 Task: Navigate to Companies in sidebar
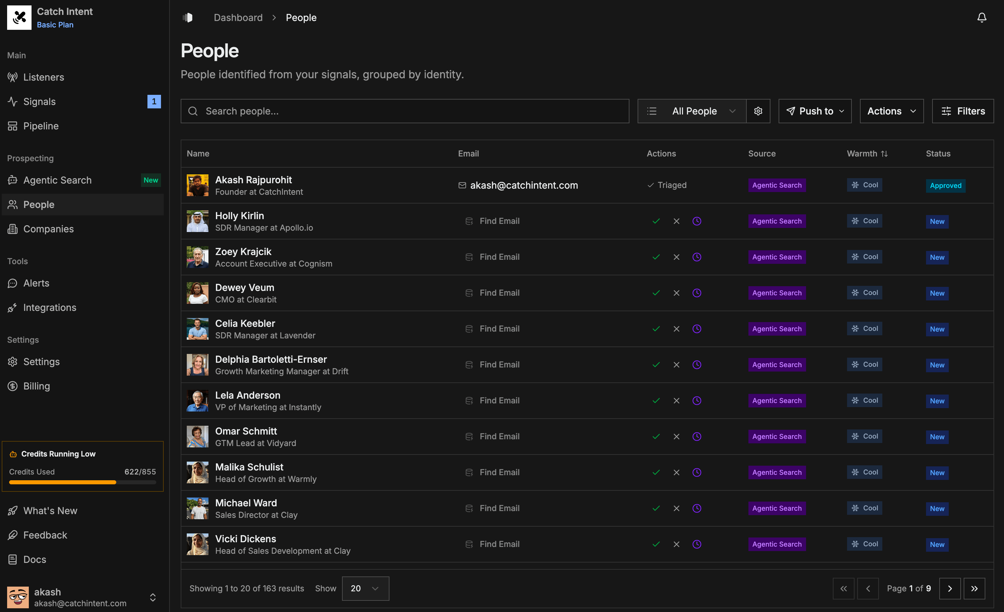point(48,229)
